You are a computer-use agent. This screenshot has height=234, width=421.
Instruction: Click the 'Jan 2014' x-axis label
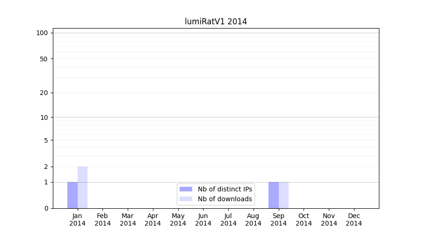(78, 219)
